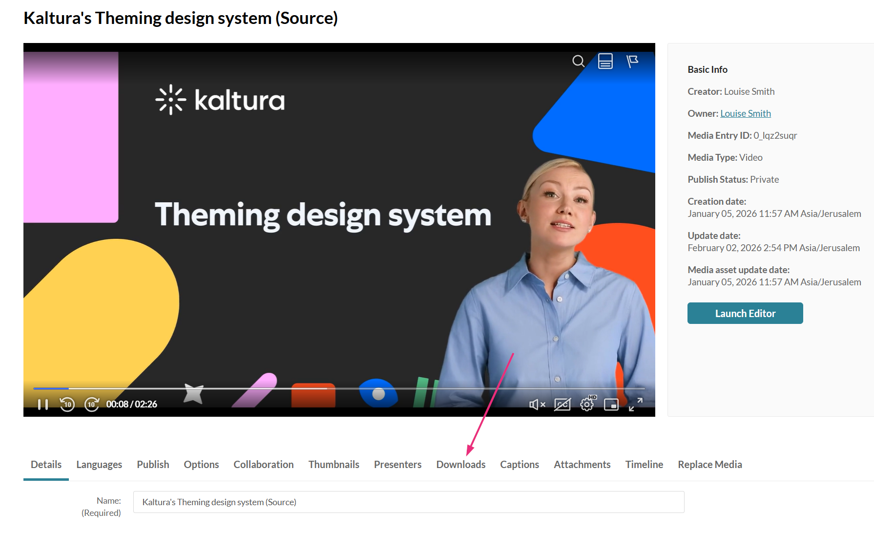Open the Replace Media tab

[x=710, y=465]
